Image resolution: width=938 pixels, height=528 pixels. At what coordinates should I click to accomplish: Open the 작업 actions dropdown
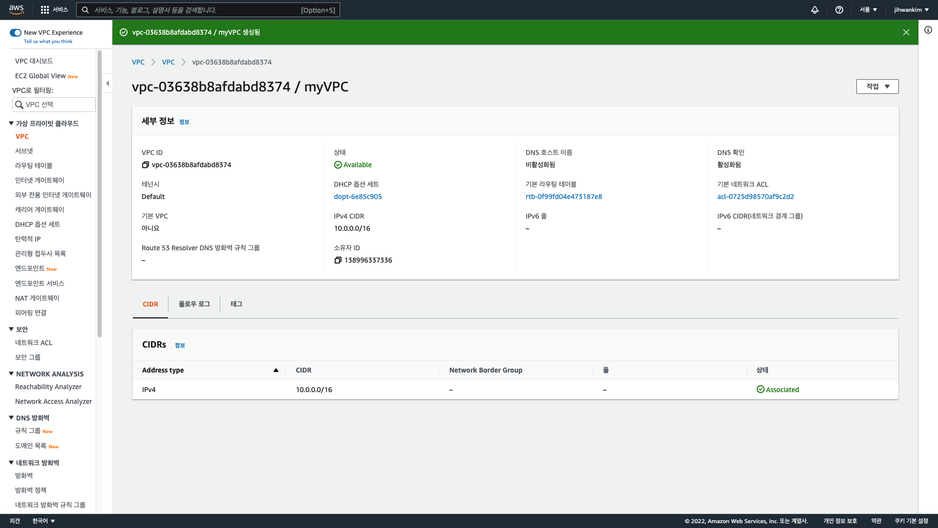click(877, 87)
